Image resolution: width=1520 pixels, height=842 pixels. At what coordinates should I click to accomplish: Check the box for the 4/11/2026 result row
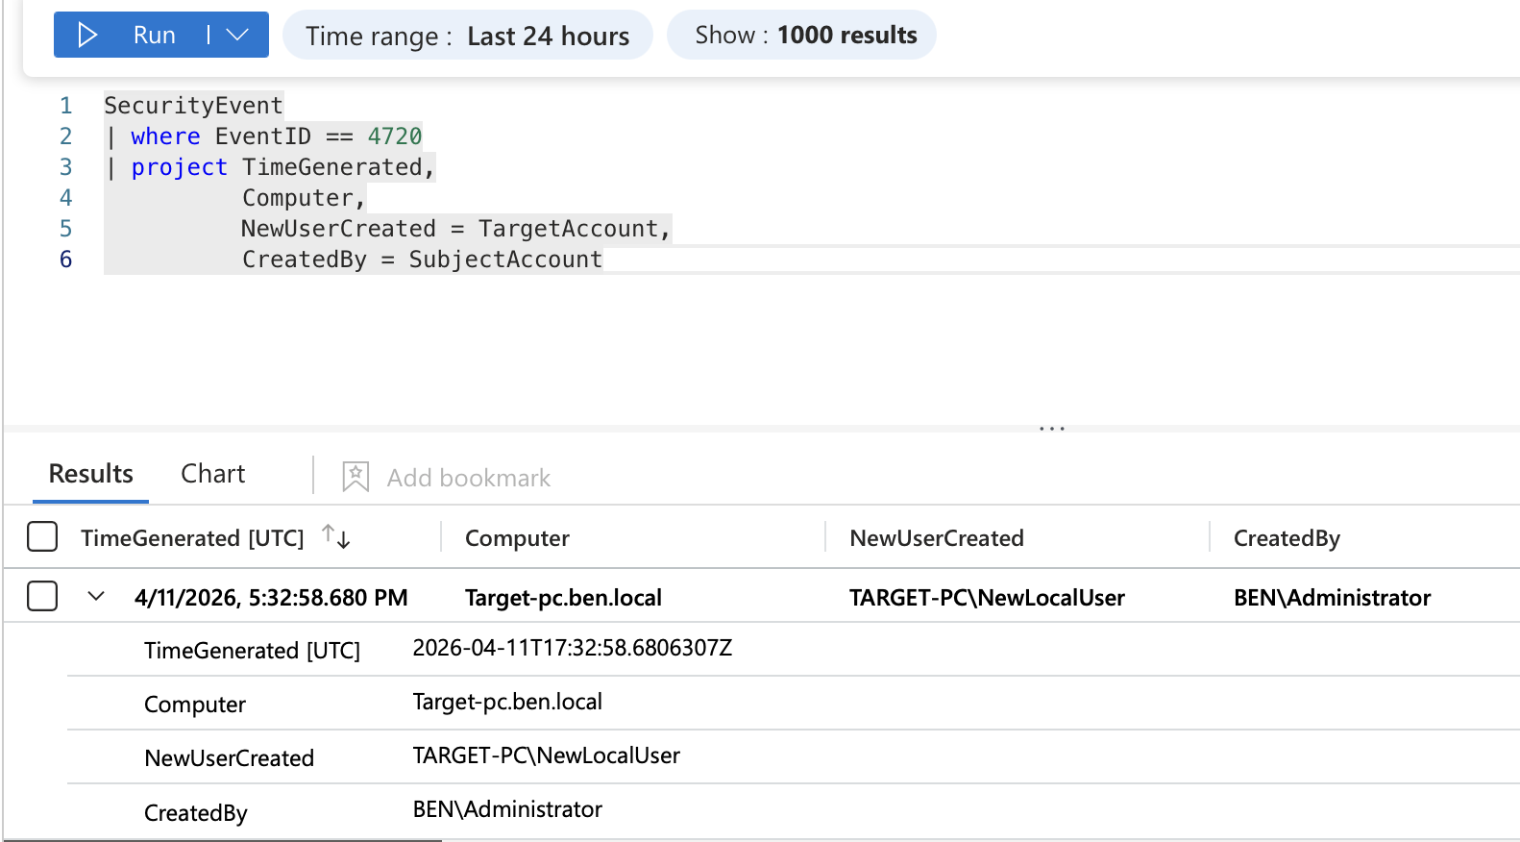[x=42, y=596]
